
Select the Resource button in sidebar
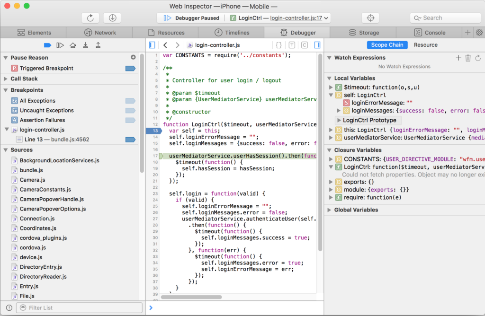pos(425,45)
